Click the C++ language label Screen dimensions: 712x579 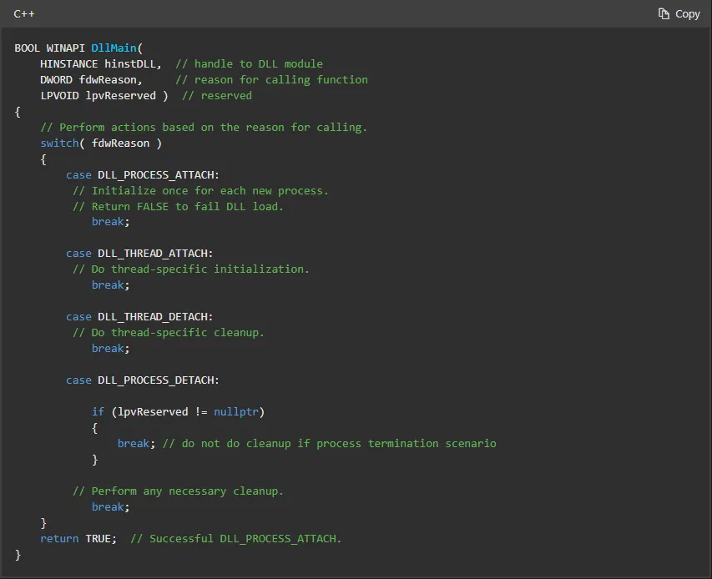24,13
